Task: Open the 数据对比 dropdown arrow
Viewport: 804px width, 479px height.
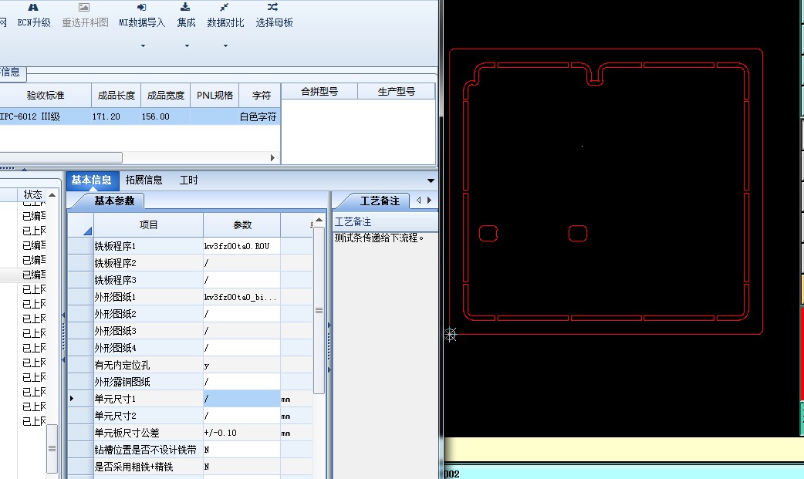Action: pyautogui.click(x=225, y=46)
